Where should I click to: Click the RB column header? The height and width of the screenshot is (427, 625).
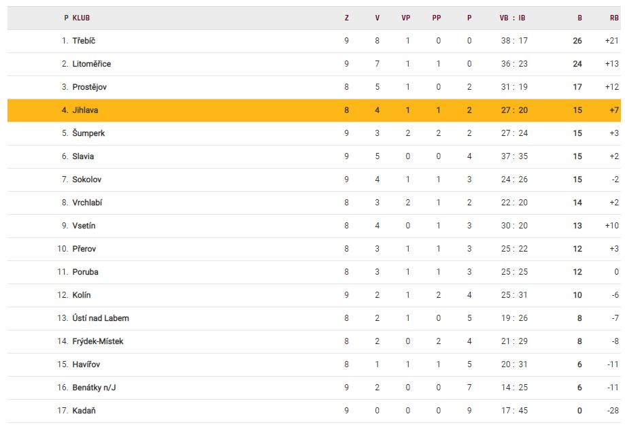tap(613, 18)
